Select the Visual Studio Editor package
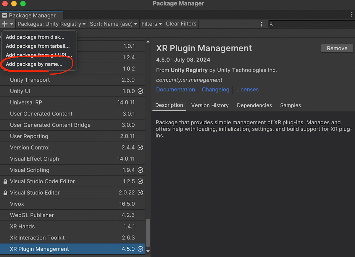Image resolution: width=355 pixels, height=257 pixels. click(x=72, y=192)
